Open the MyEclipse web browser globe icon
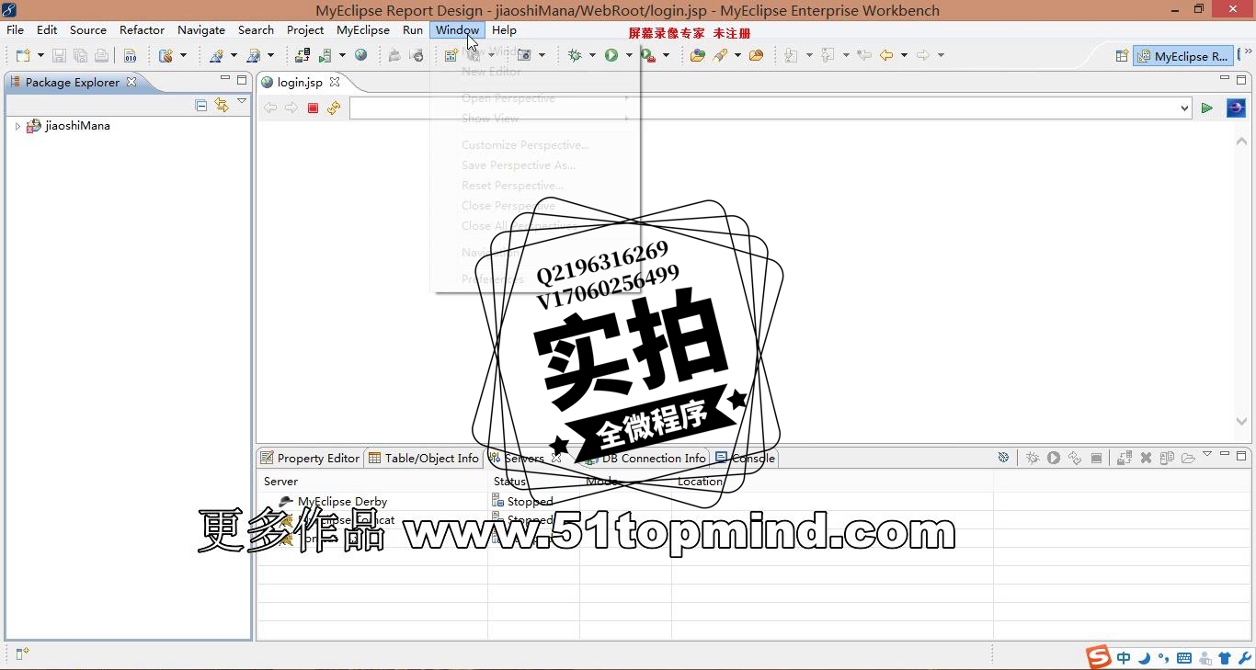The image size is (1256, 670). pos(361,55)
